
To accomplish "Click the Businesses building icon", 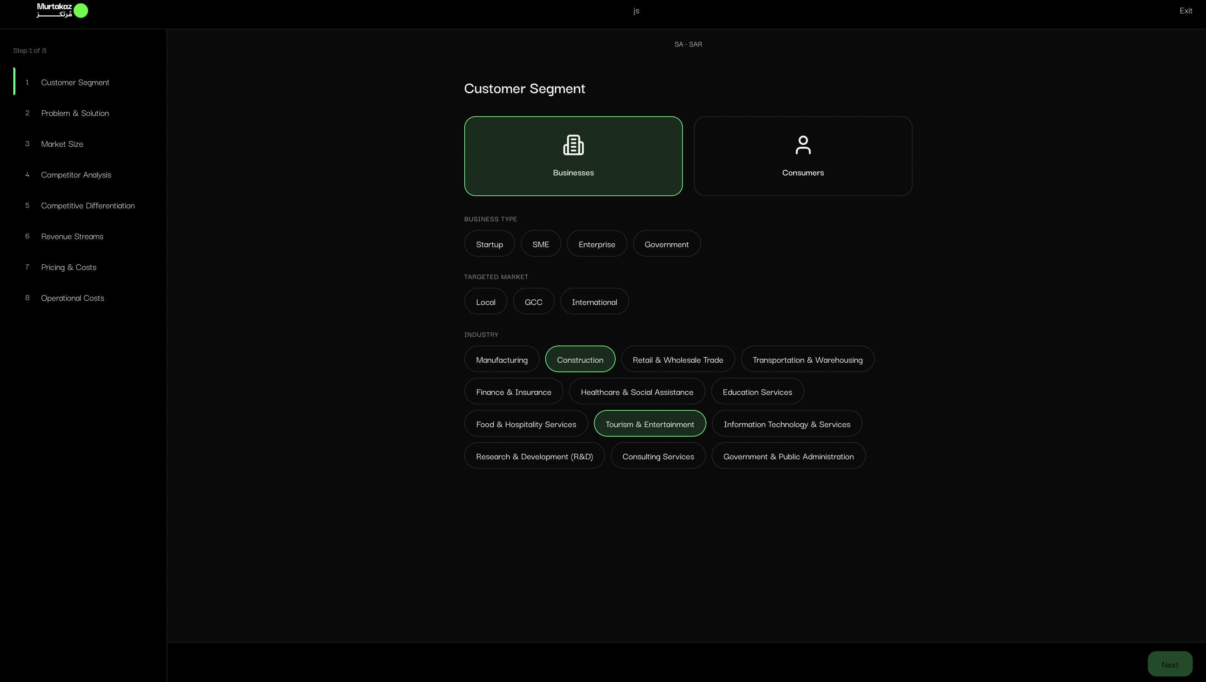I will (x=573, y=145).
